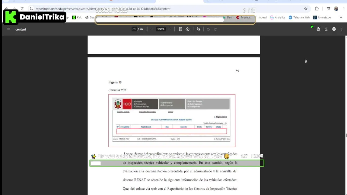
Task: Click the 'evaluación a la documentación presentada' line
Action: [180, 171]
